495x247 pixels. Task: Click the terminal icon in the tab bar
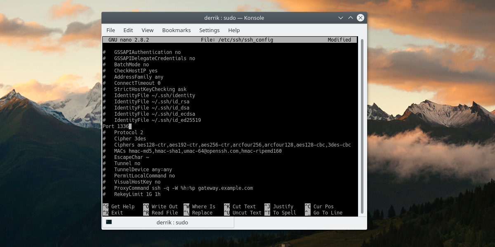pos(109,222)
